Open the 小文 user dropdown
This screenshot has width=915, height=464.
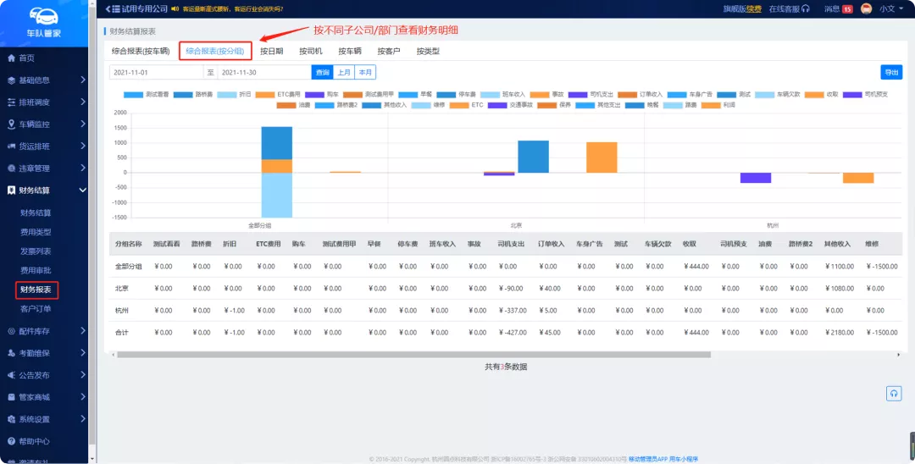tap(891, 8)
